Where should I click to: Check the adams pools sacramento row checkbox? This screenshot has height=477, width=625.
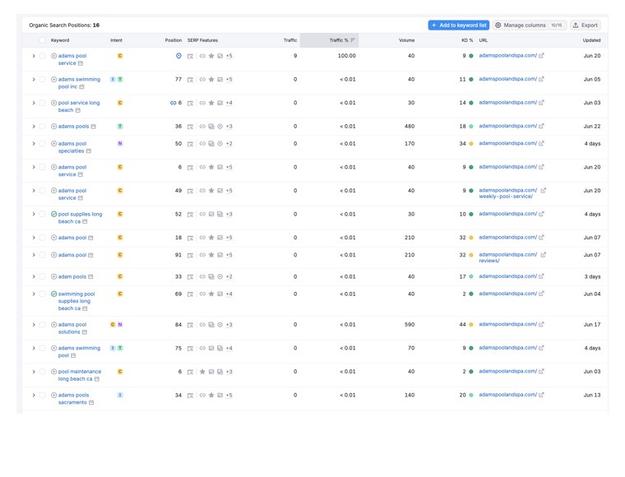[x=42, y=396]
